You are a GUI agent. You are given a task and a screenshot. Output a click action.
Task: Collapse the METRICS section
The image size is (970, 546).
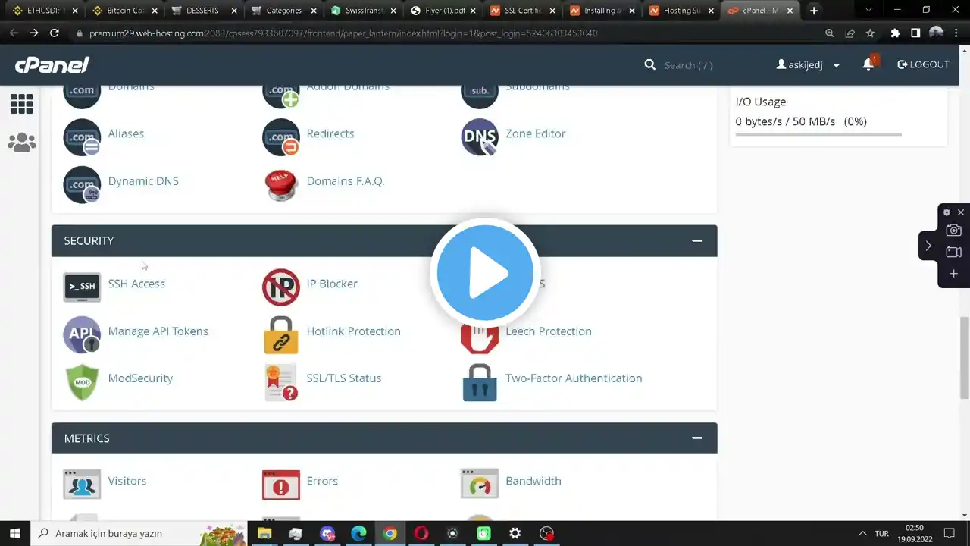(696, 438)
